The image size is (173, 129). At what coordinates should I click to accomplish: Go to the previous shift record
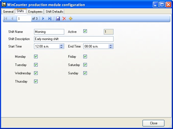click(12, 19)
